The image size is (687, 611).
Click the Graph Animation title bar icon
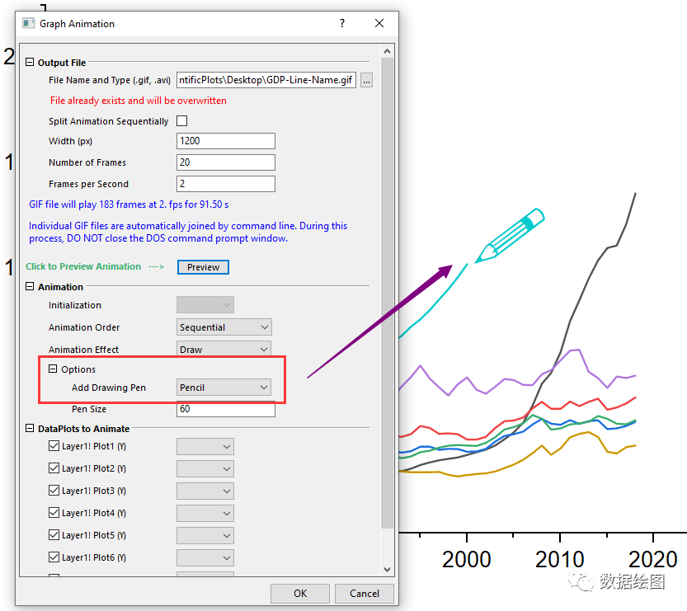28,24
